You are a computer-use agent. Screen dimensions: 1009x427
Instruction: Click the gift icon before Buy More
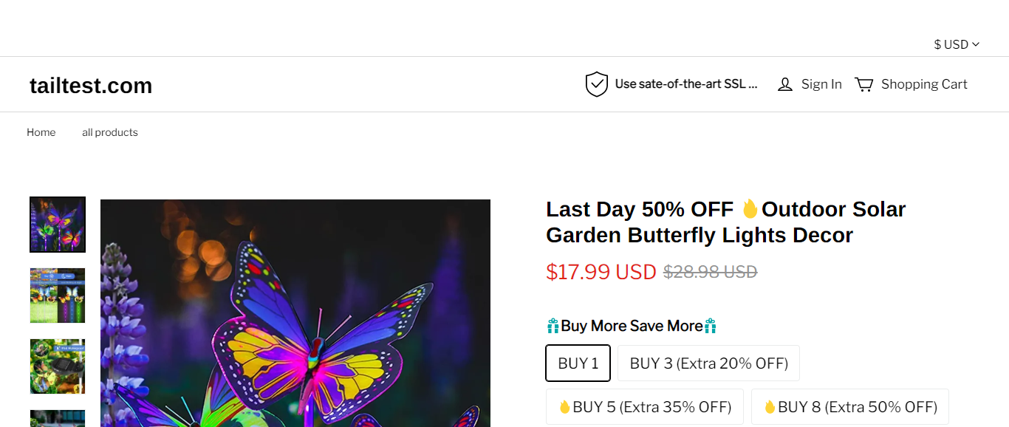[553, 326]
